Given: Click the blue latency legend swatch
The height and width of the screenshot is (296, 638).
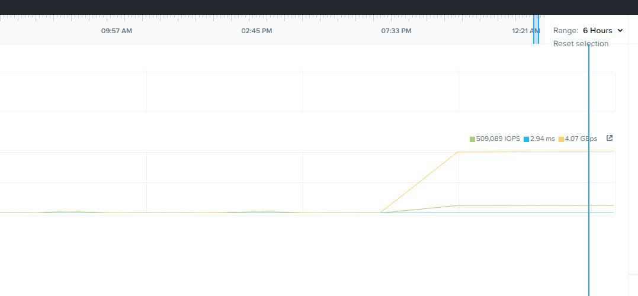Looking at the screenshot, I should click(527, 139).
